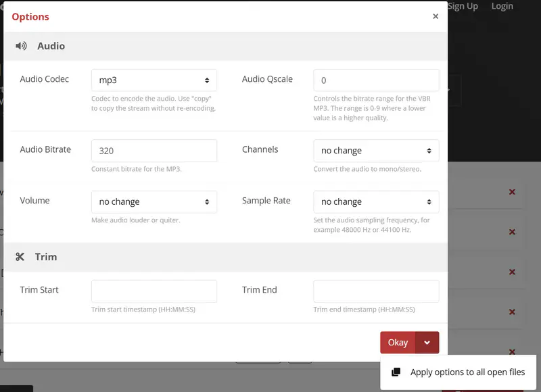Click the Login link
Viewport: 541px width, 392px height.
pos(502,6)
